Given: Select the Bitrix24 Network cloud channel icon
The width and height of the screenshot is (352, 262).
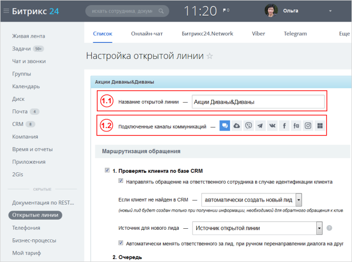Looking at the screenshot, I should pos(237,125).
